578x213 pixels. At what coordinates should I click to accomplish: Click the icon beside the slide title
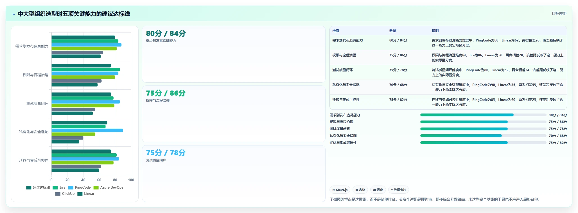pos(13,14)
